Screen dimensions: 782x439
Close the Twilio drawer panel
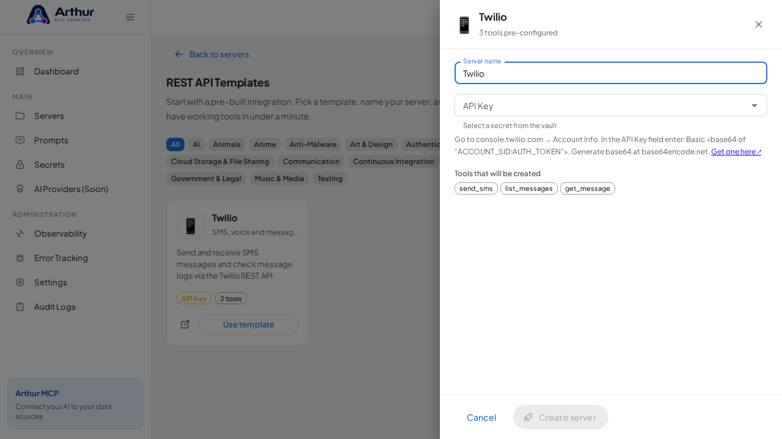759,24
